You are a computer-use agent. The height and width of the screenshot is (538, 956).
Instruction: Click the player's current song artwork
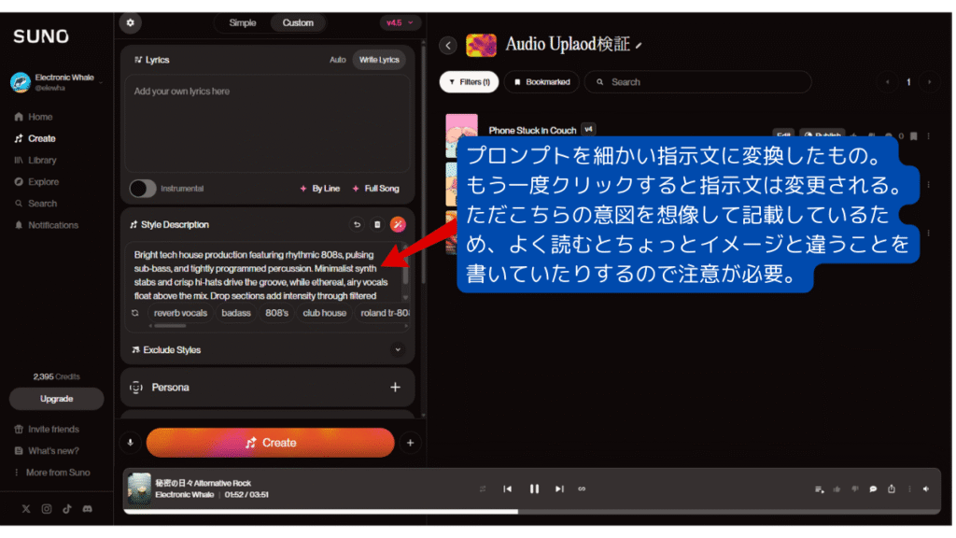139,488
